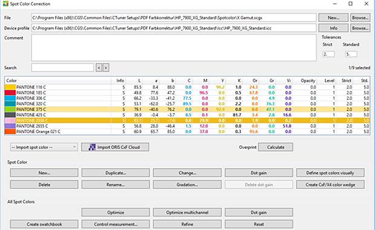The image size is (375, 230).
Task: Select the PANTONE Orange 021 C row
Action: pos(187,131)
